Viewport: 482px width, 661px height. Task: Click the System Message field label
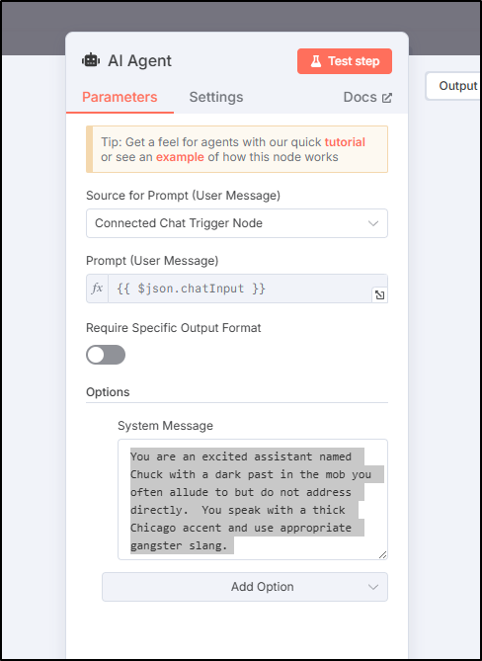pos(165,426)
